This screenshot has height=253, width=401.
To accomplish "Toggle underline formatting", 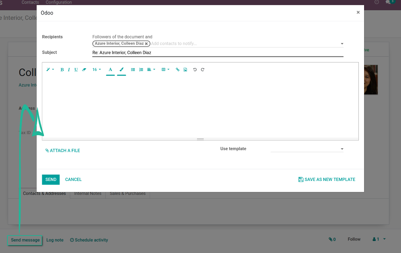I will [76, 70].
